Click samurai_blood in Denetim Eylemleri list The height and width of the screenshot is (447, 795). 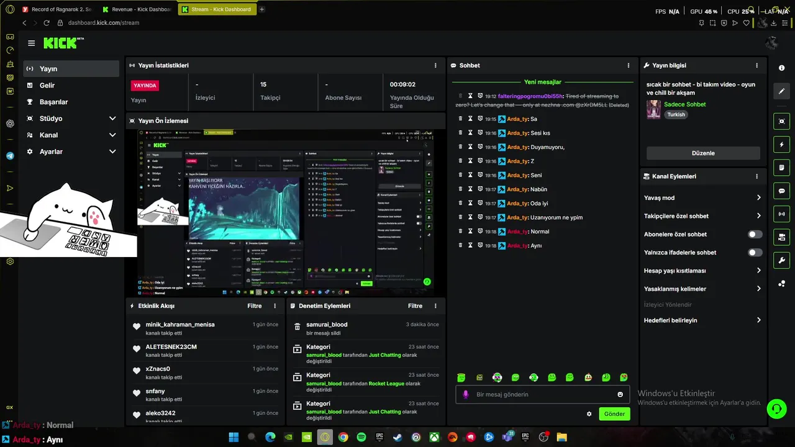(327, 325)
